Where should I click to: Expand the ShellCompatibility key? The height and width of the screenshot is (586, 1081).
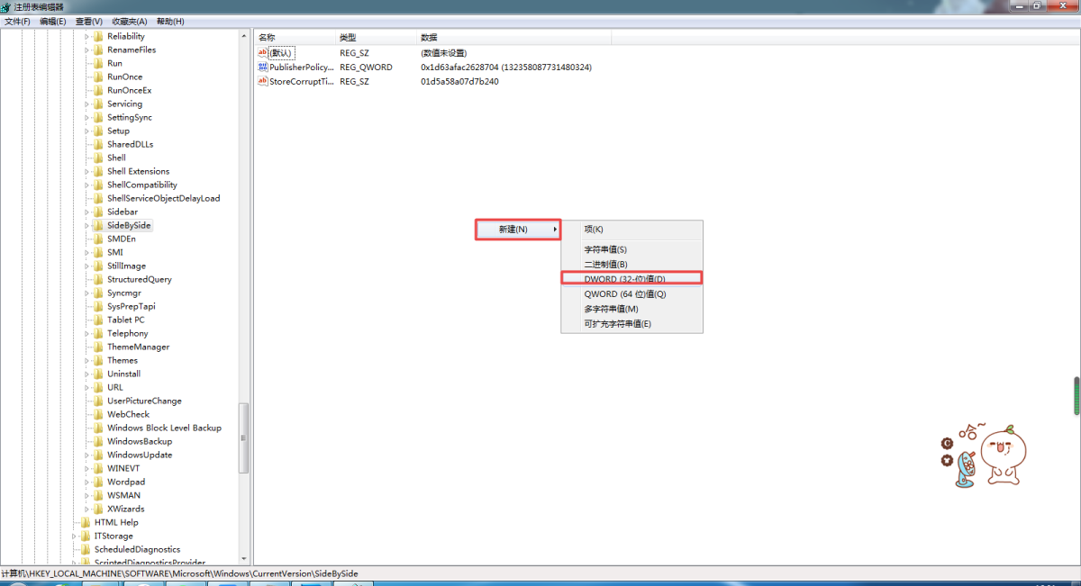point(88,185)
